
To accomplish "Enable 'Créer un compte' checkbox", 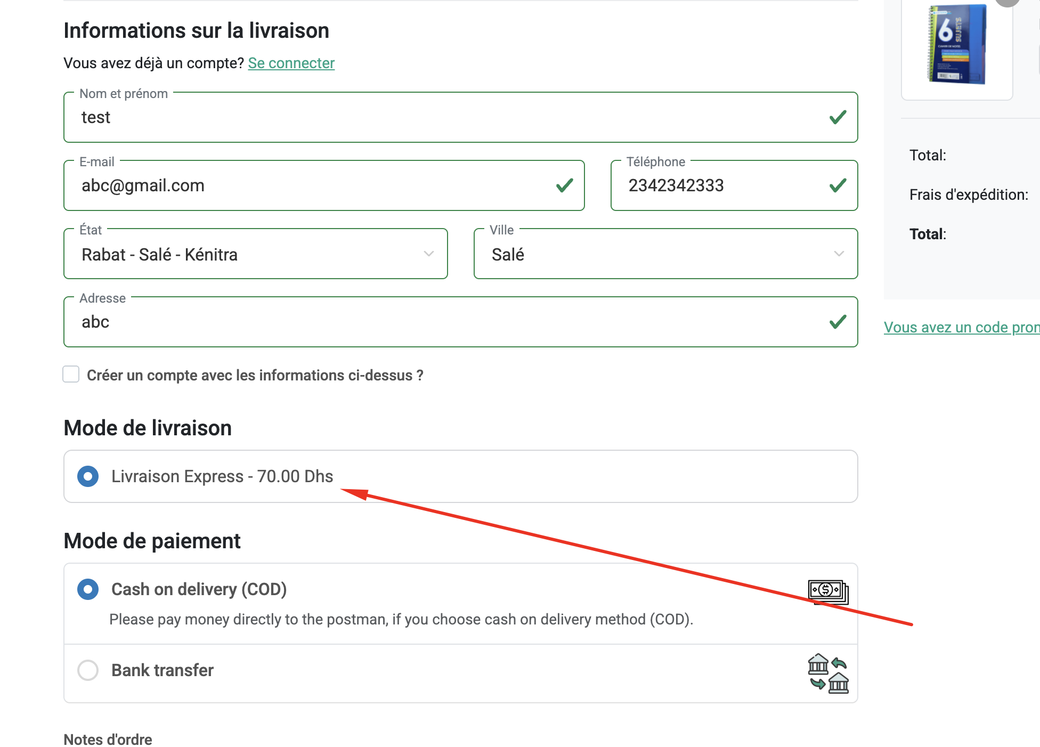I will tap(71, 375).
